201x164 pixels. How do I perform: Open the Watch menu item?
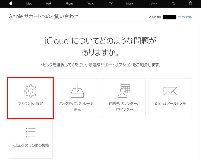tap(91, 4)
